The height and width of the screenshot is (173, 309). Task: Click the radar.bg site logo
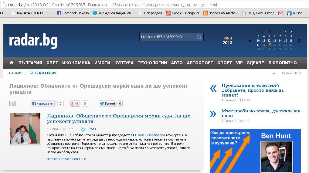(x=33, y=41)
